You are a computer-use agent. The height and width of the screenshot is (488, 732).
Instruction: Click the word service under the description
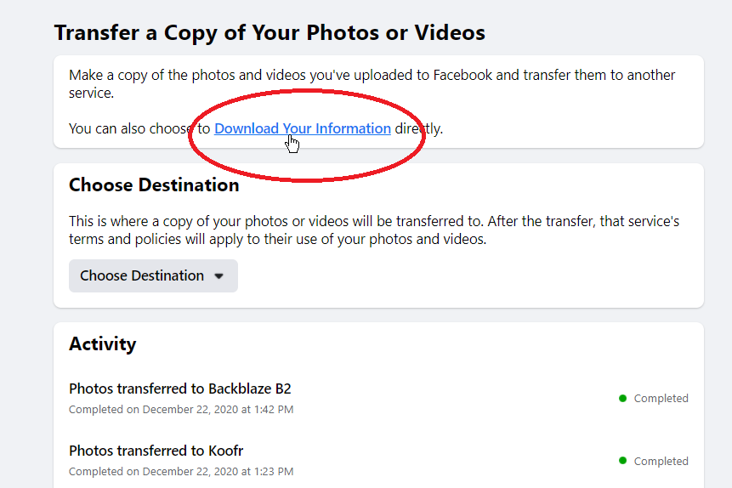(x=92, y=93)
